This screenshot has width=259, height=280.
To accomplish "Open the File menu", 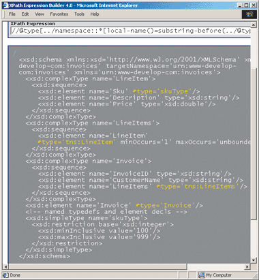I will (12, 14).
